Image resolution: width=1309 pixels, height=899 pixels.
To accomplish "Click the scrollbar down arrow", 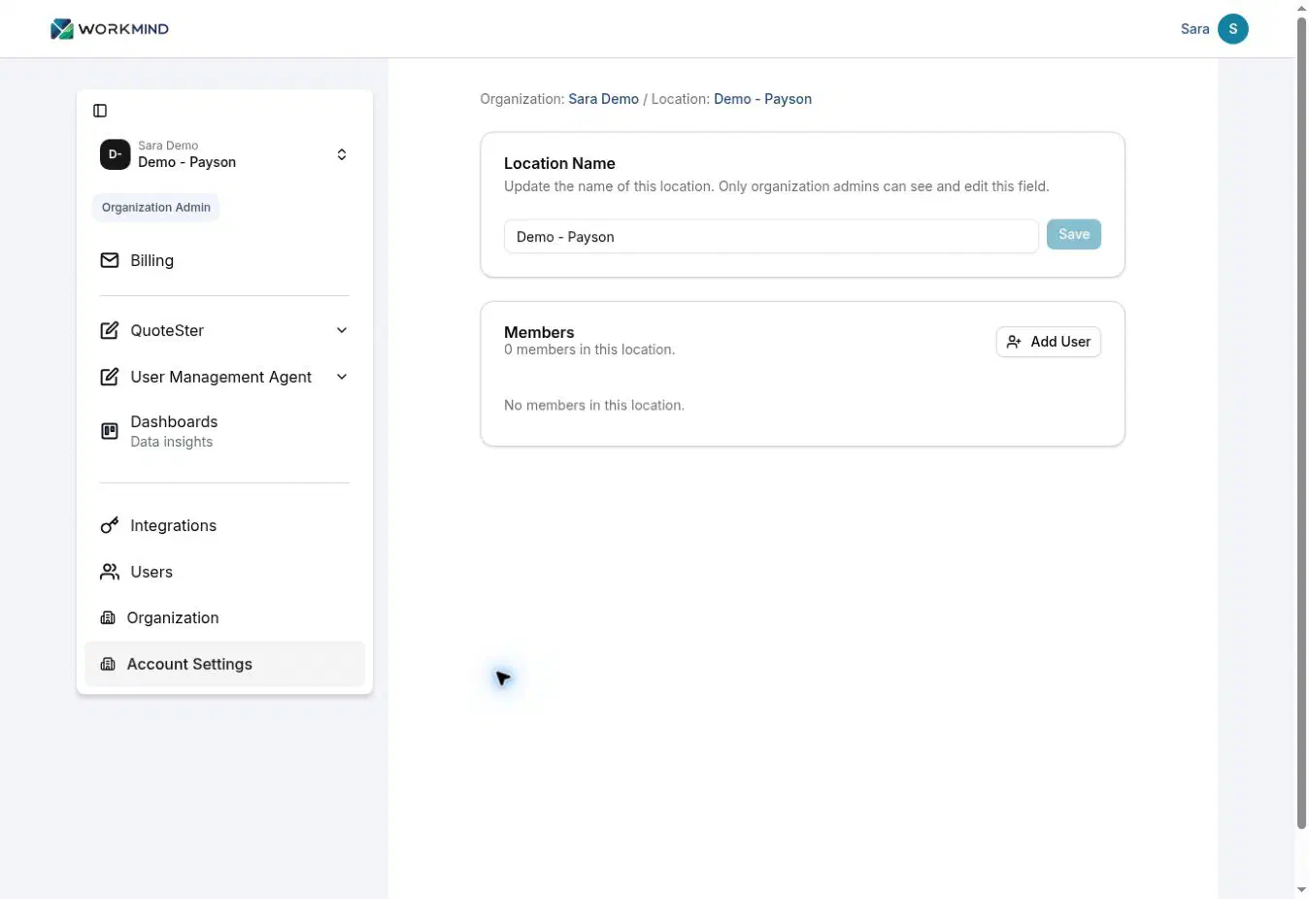I will coord(1302,890).
